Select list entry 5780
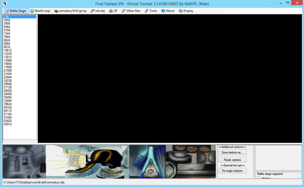The height and width of the screenshot is (187, 304). click(x=20, y=30)
